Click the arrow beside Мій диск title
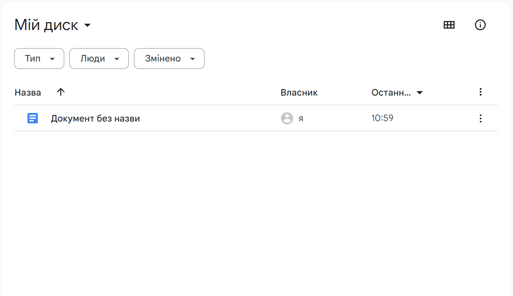 [88, 26]
